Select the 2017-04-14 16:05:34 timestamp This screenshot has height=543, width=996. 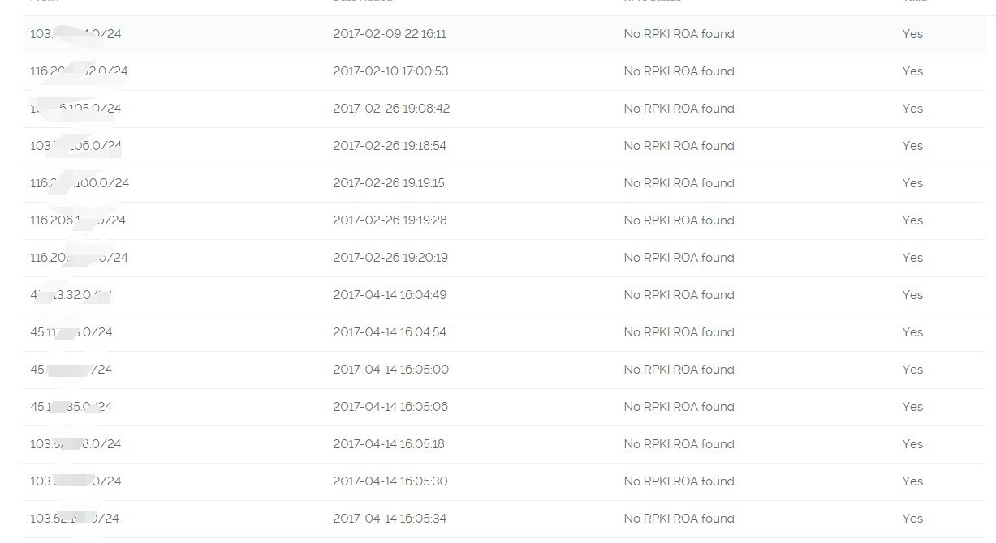click(x=390, y=519)
